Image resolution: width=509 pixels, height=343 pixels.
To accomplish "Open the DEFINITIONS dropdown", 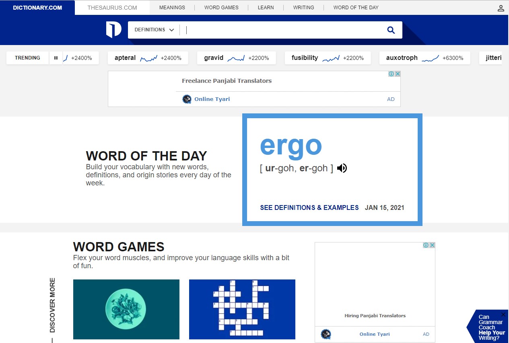I will [154, 30].
